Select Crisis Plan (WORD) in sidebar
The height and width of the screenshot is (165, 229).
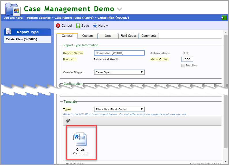pos(28,39)
